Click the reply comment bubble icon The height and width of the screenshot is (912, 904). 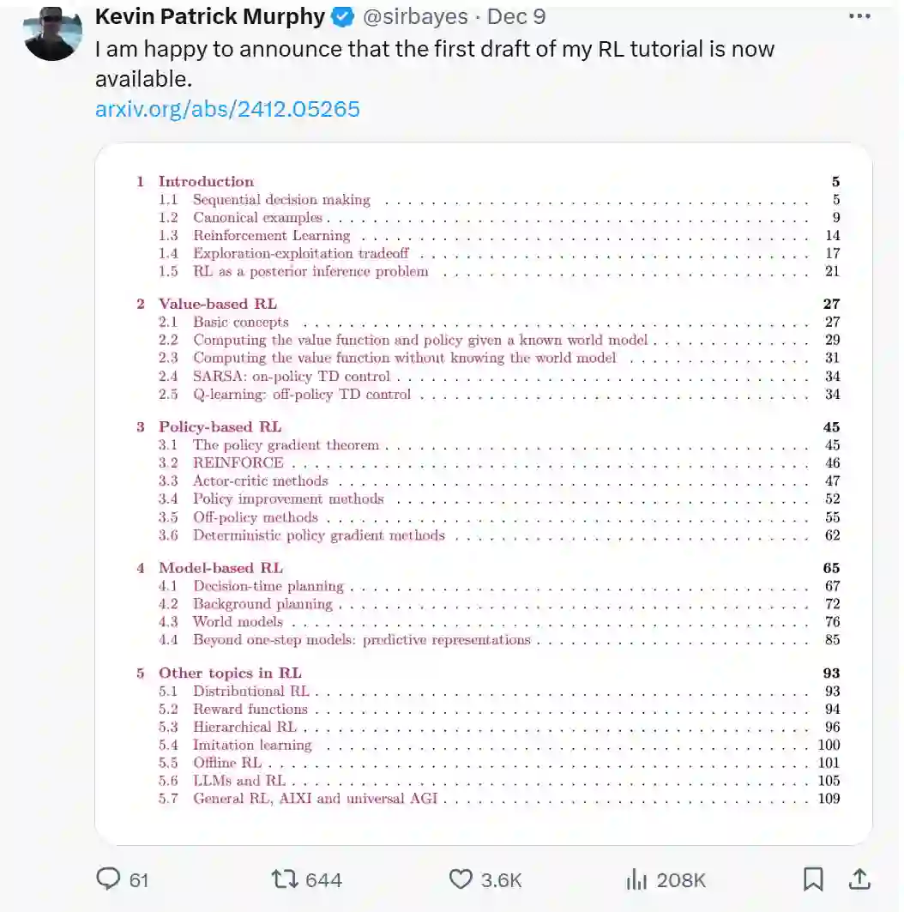click(108, 879)
